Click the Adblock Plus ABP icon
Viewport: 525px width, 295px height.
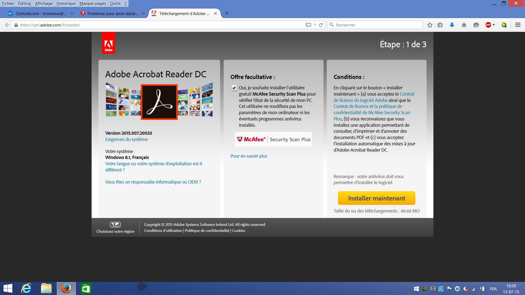tap(488, 25)
